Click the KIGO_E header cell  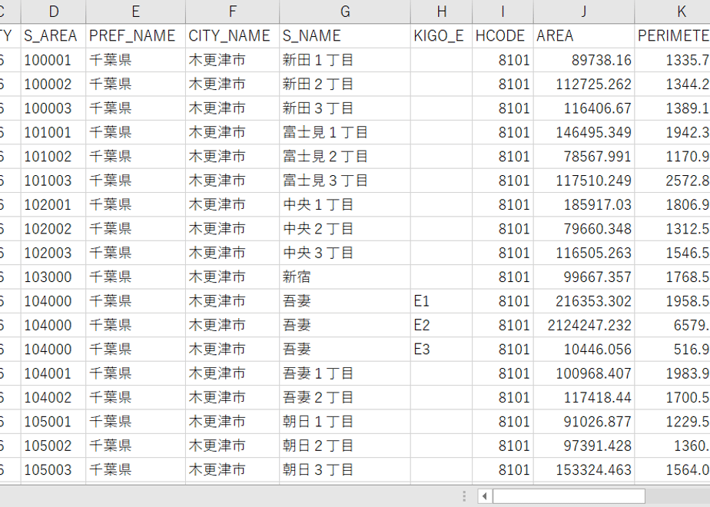442,36
